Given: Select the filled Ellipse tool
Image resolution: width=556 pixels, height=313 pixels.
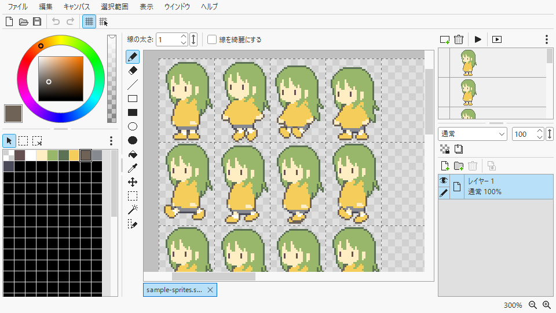Looking at the screenshot, I should click(133, 140).
